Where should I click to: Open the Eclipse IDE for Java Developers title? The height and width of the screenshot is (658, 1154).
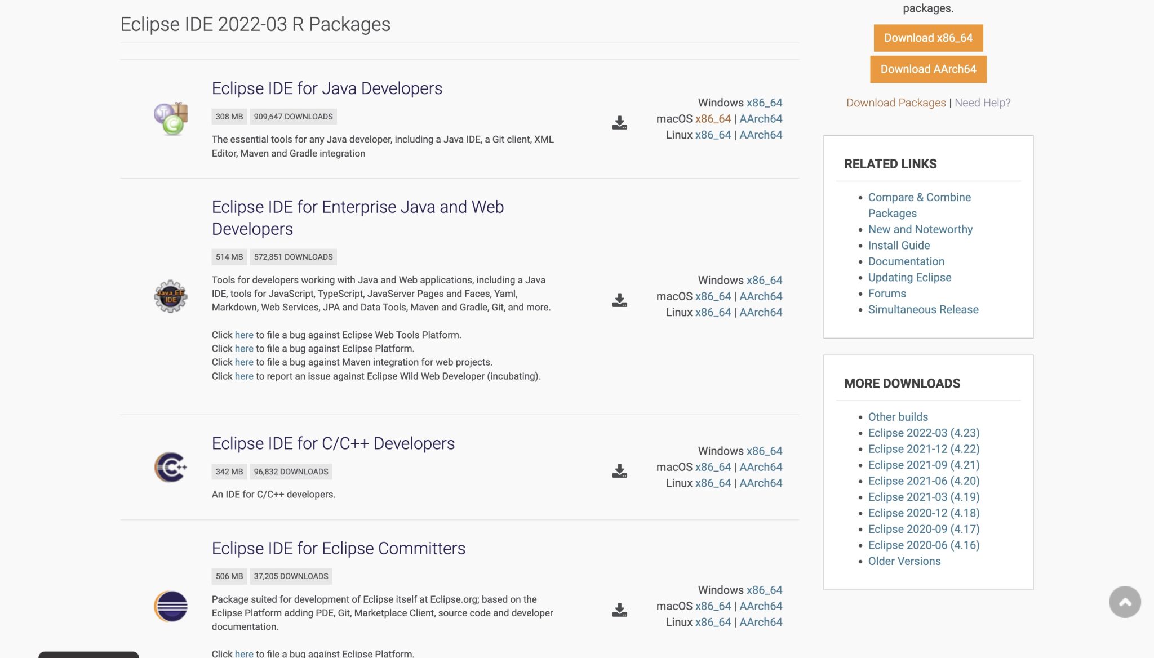[x=327, y=88]
